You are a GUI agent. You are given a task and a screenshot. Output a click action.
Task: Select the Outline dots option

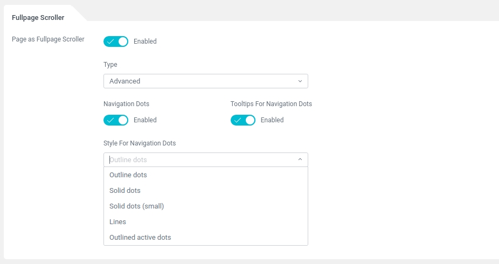(x=128, y=175)
